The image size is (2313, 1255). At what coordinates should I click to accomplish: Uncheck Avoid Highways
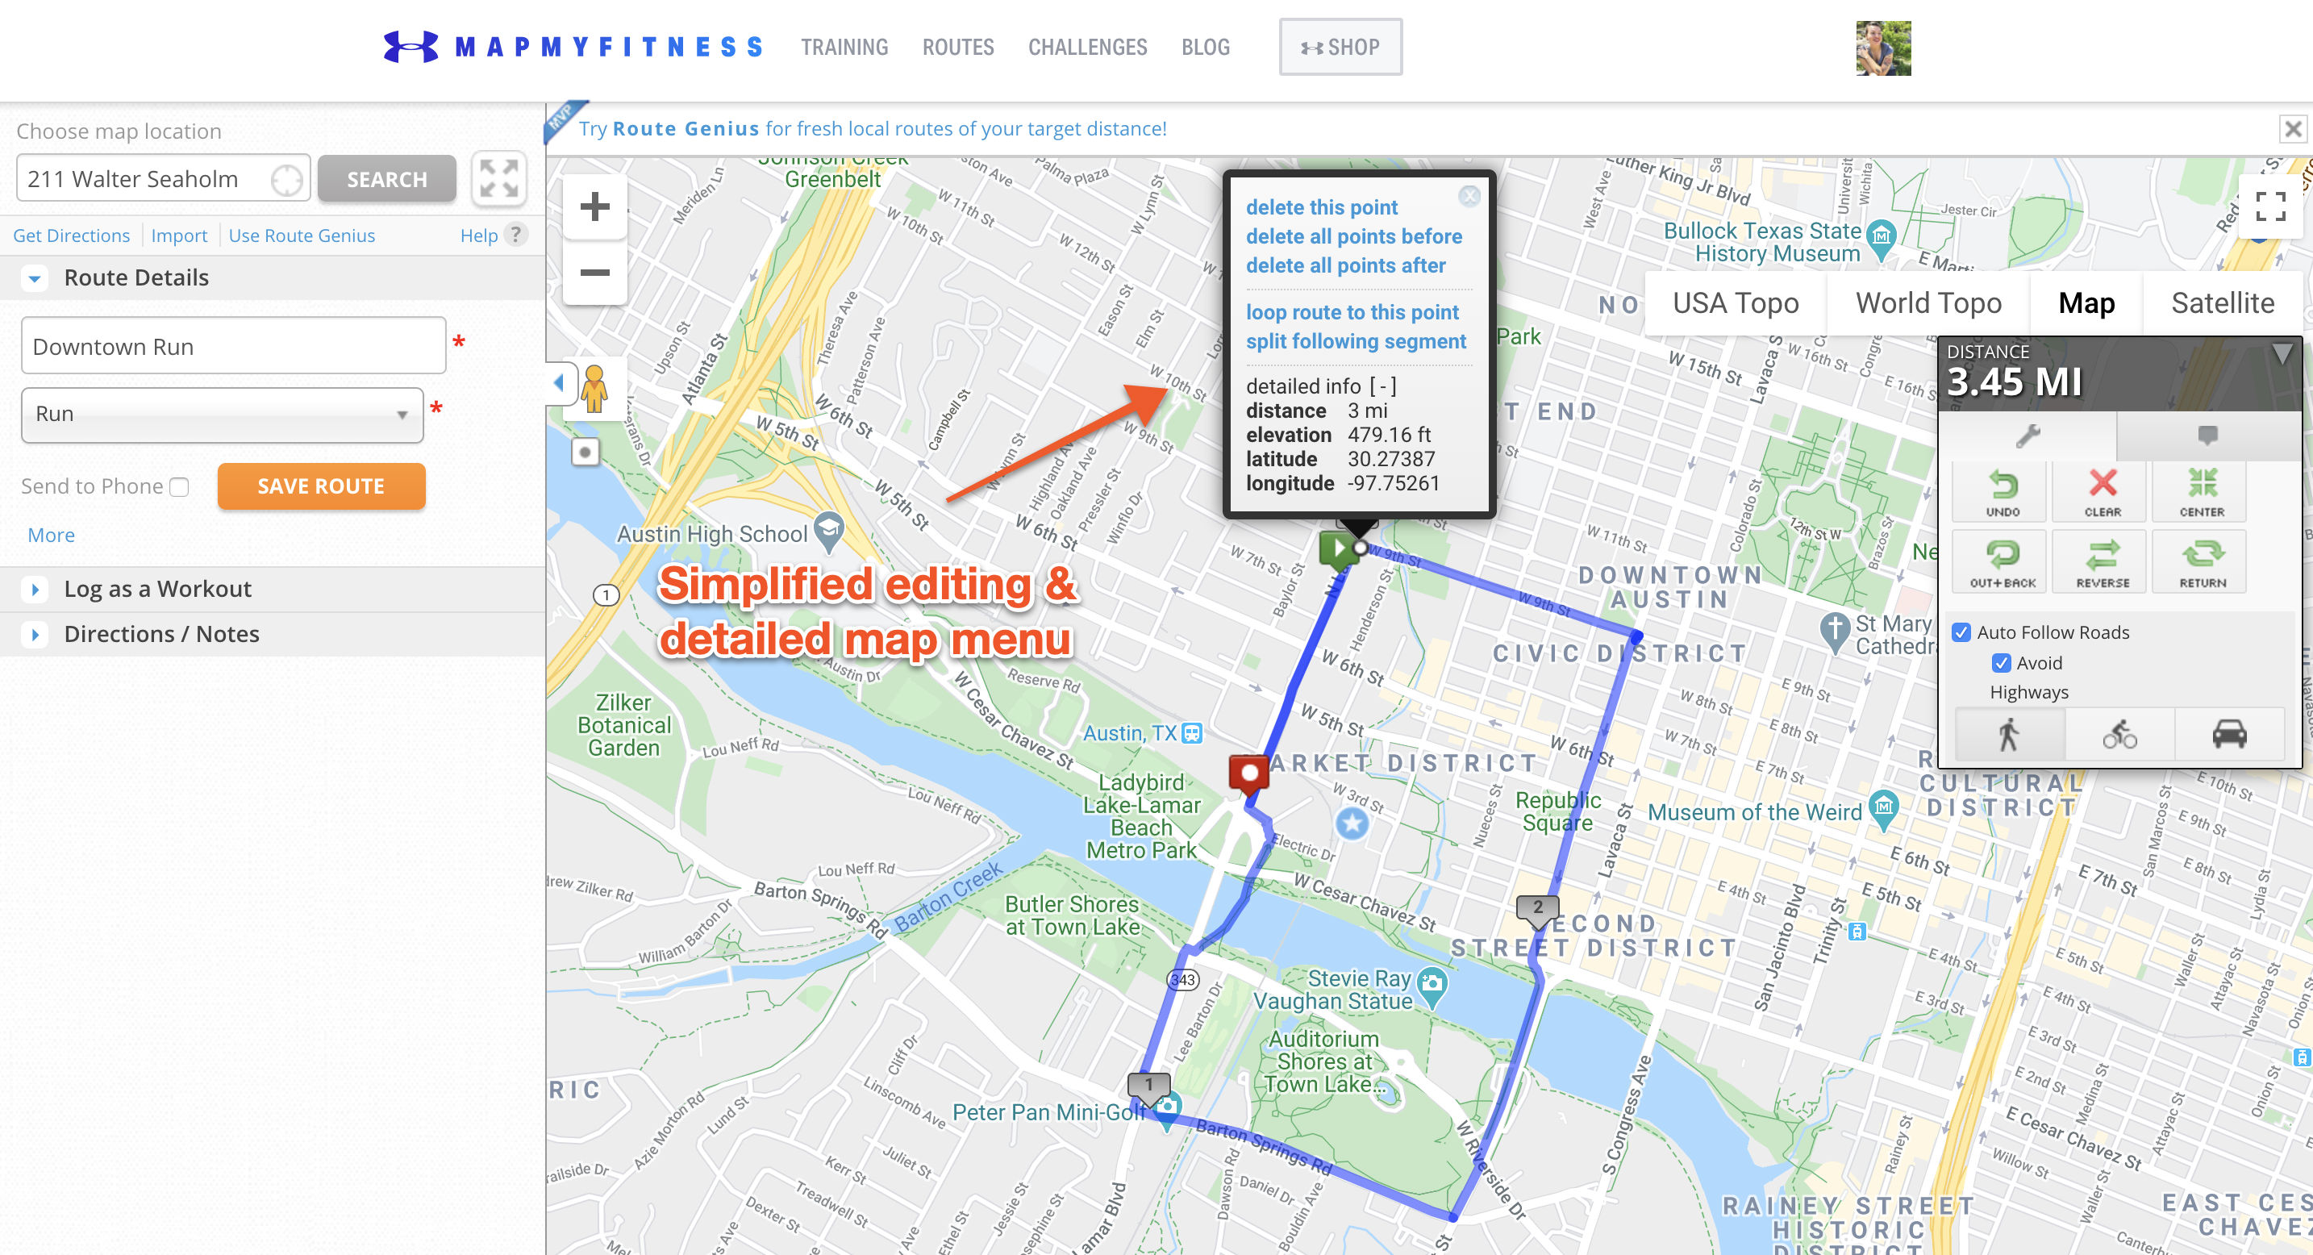coord(2001,662)
